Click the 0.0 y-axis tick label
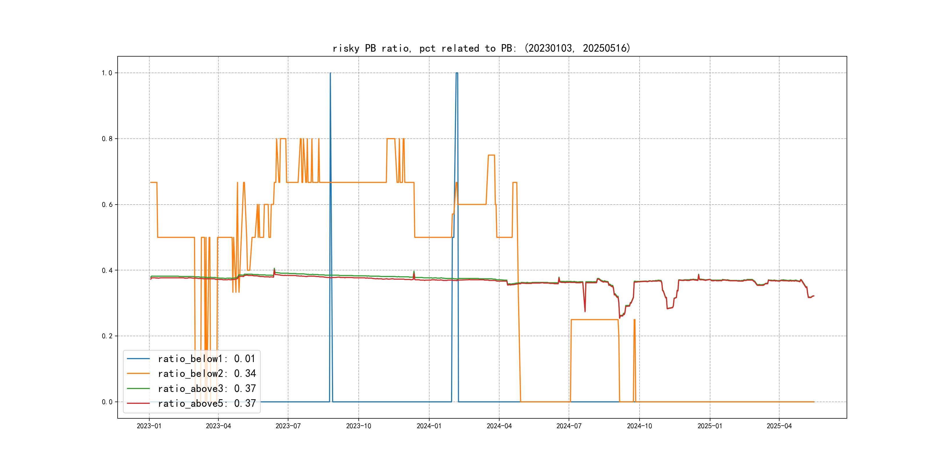Viewport: 941px width, 470px height. click(107, 402)
